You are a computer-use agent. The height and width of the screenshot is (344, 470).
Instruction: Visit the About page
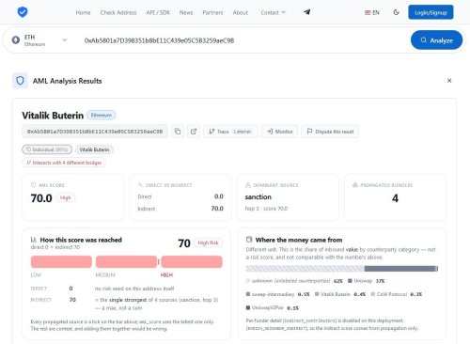241,12
